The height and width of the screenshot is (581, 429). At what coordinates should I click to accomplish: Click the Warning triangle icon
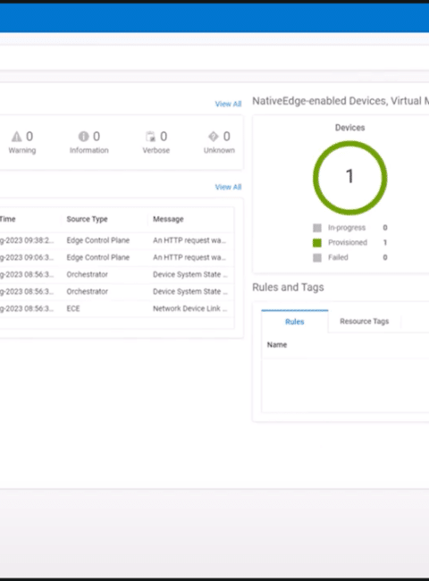[16, 137]
